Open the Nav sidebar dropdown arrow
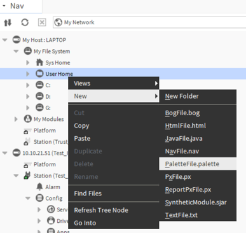 4,6
